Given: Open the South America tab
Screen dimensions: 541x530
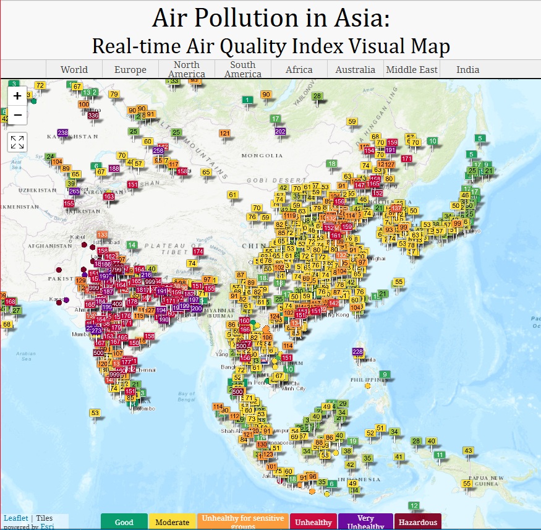Looking at the screenshot, I should [243, 69].
